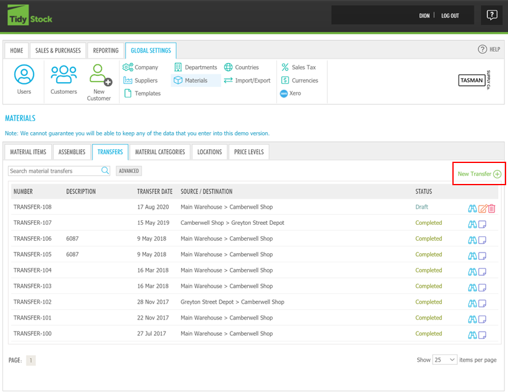508x392 pixels.
Task: Open the Users icon
Action: click(x=24, y=80)
